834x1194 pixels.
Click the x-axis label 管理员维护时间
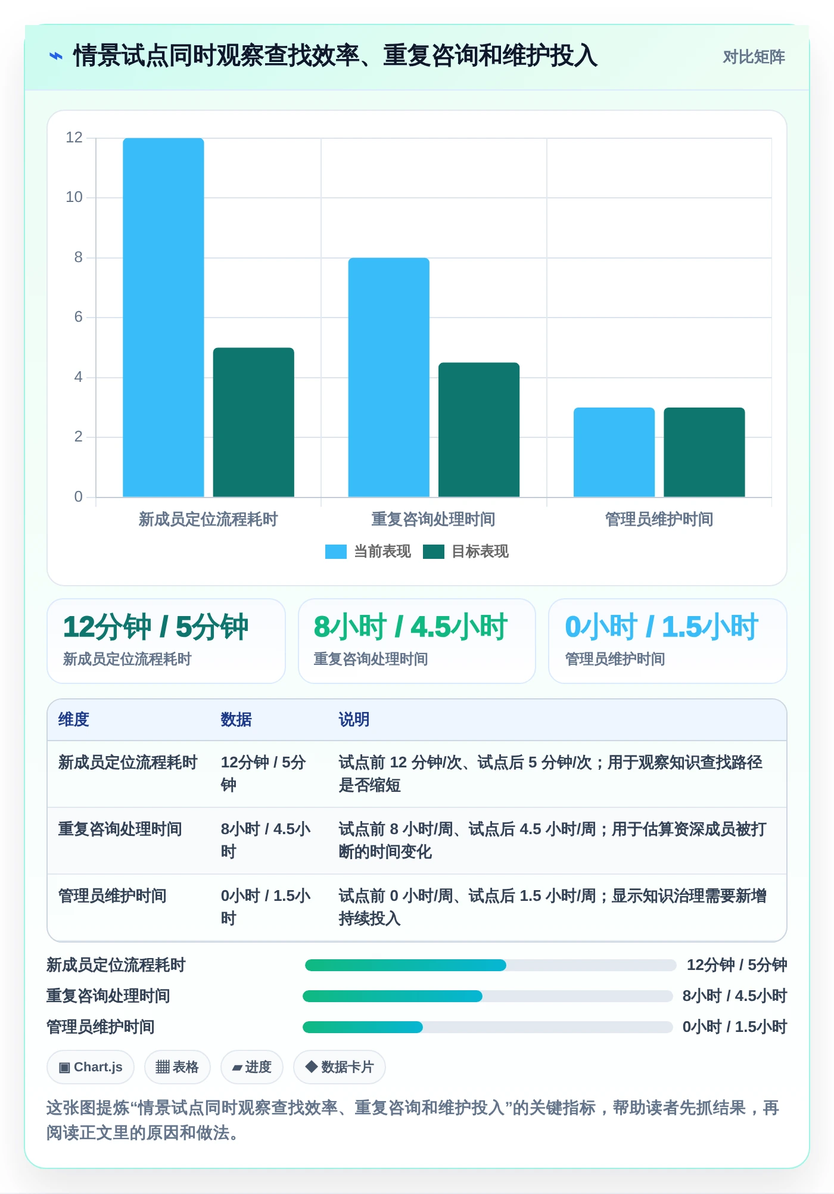tap(659, 520)
